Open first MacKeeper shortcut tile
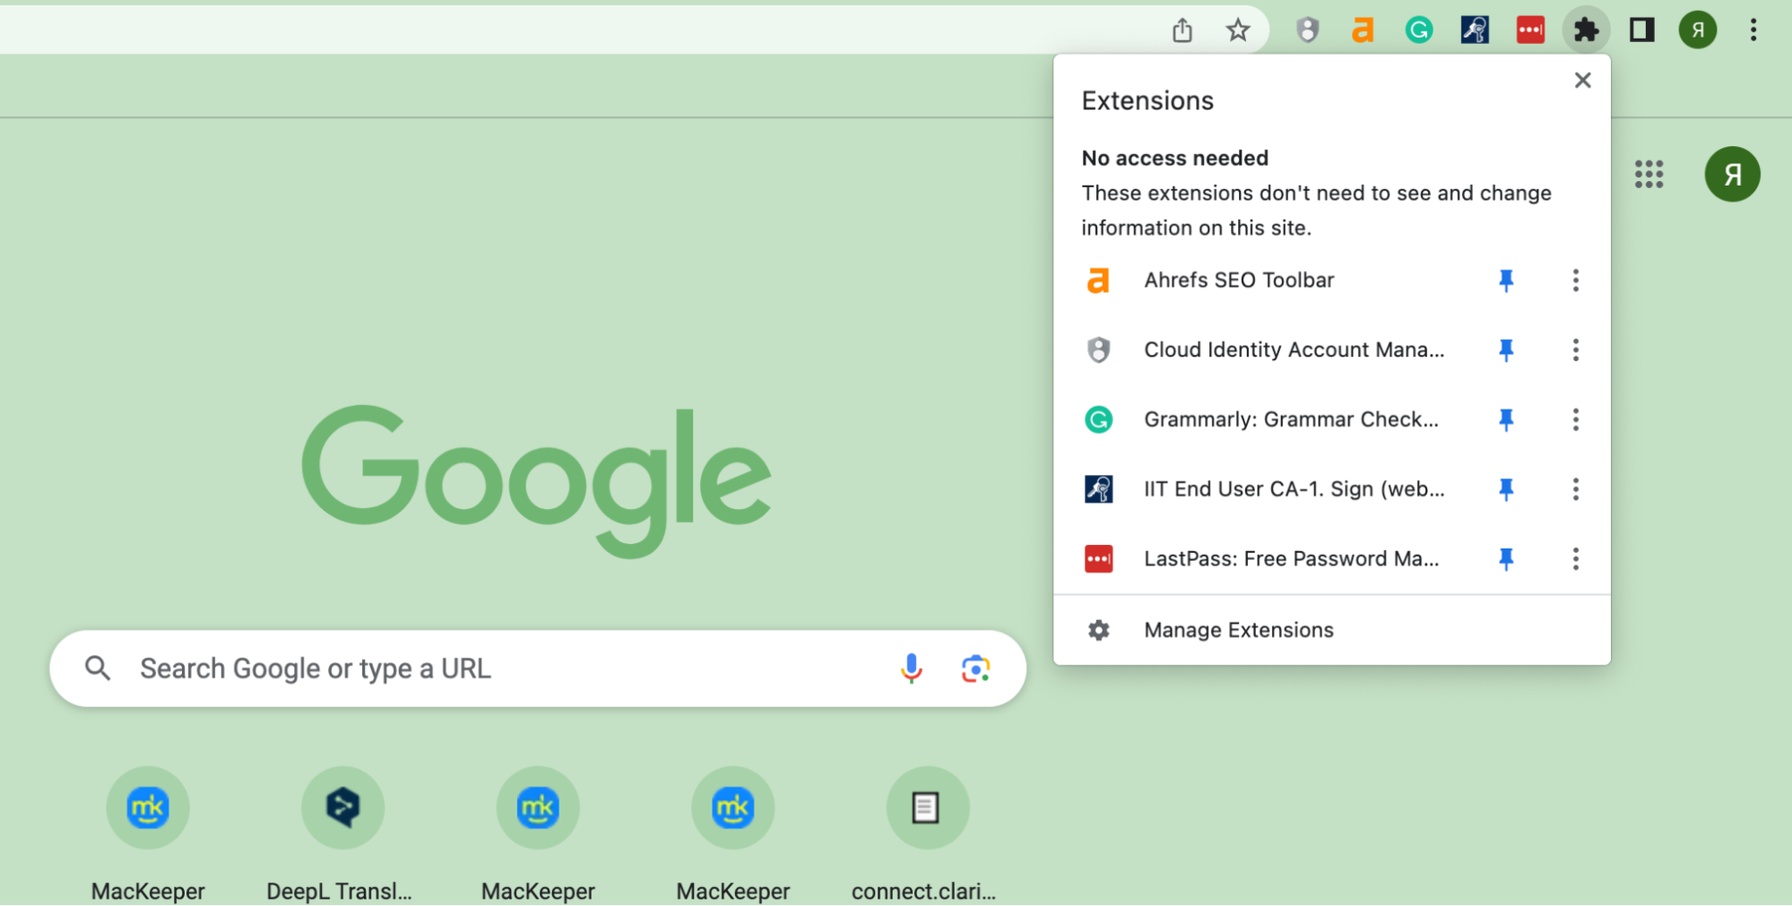The height and width of the screenshot is (906, 1792). click(148, 807)
